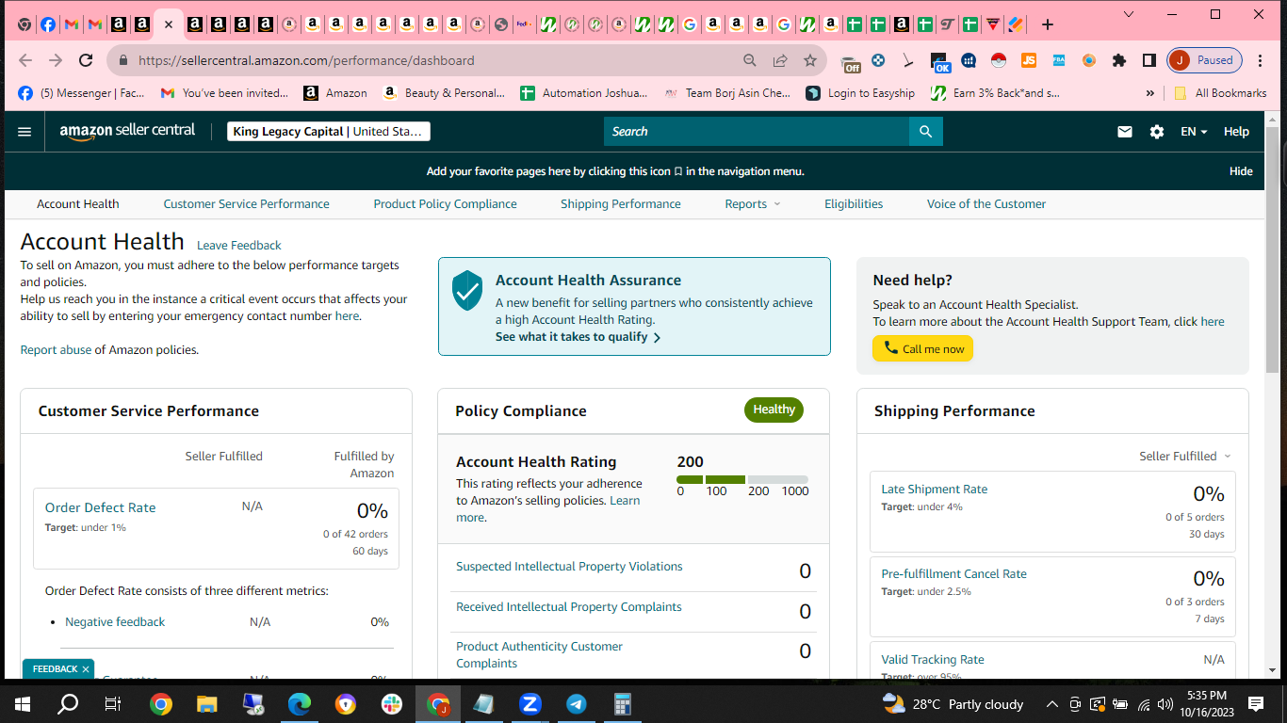This screenshot has width=1287, height=723.
Task: Show hidden system tray icons chevron
Action: pos(1052,704)
